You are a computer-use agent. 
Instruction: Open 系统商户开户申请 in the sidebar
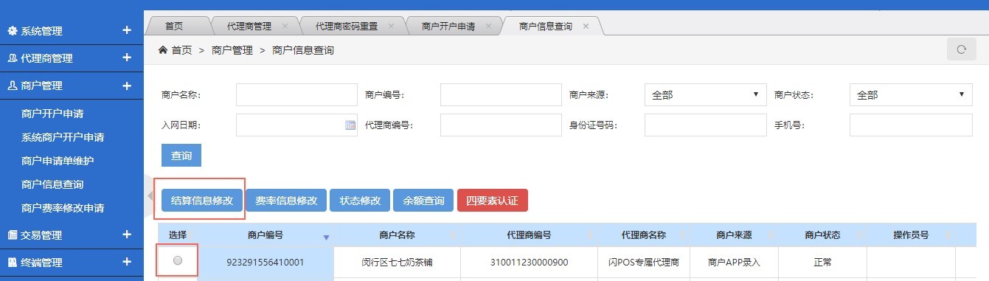pyautogui.click(x=63, y=137)
